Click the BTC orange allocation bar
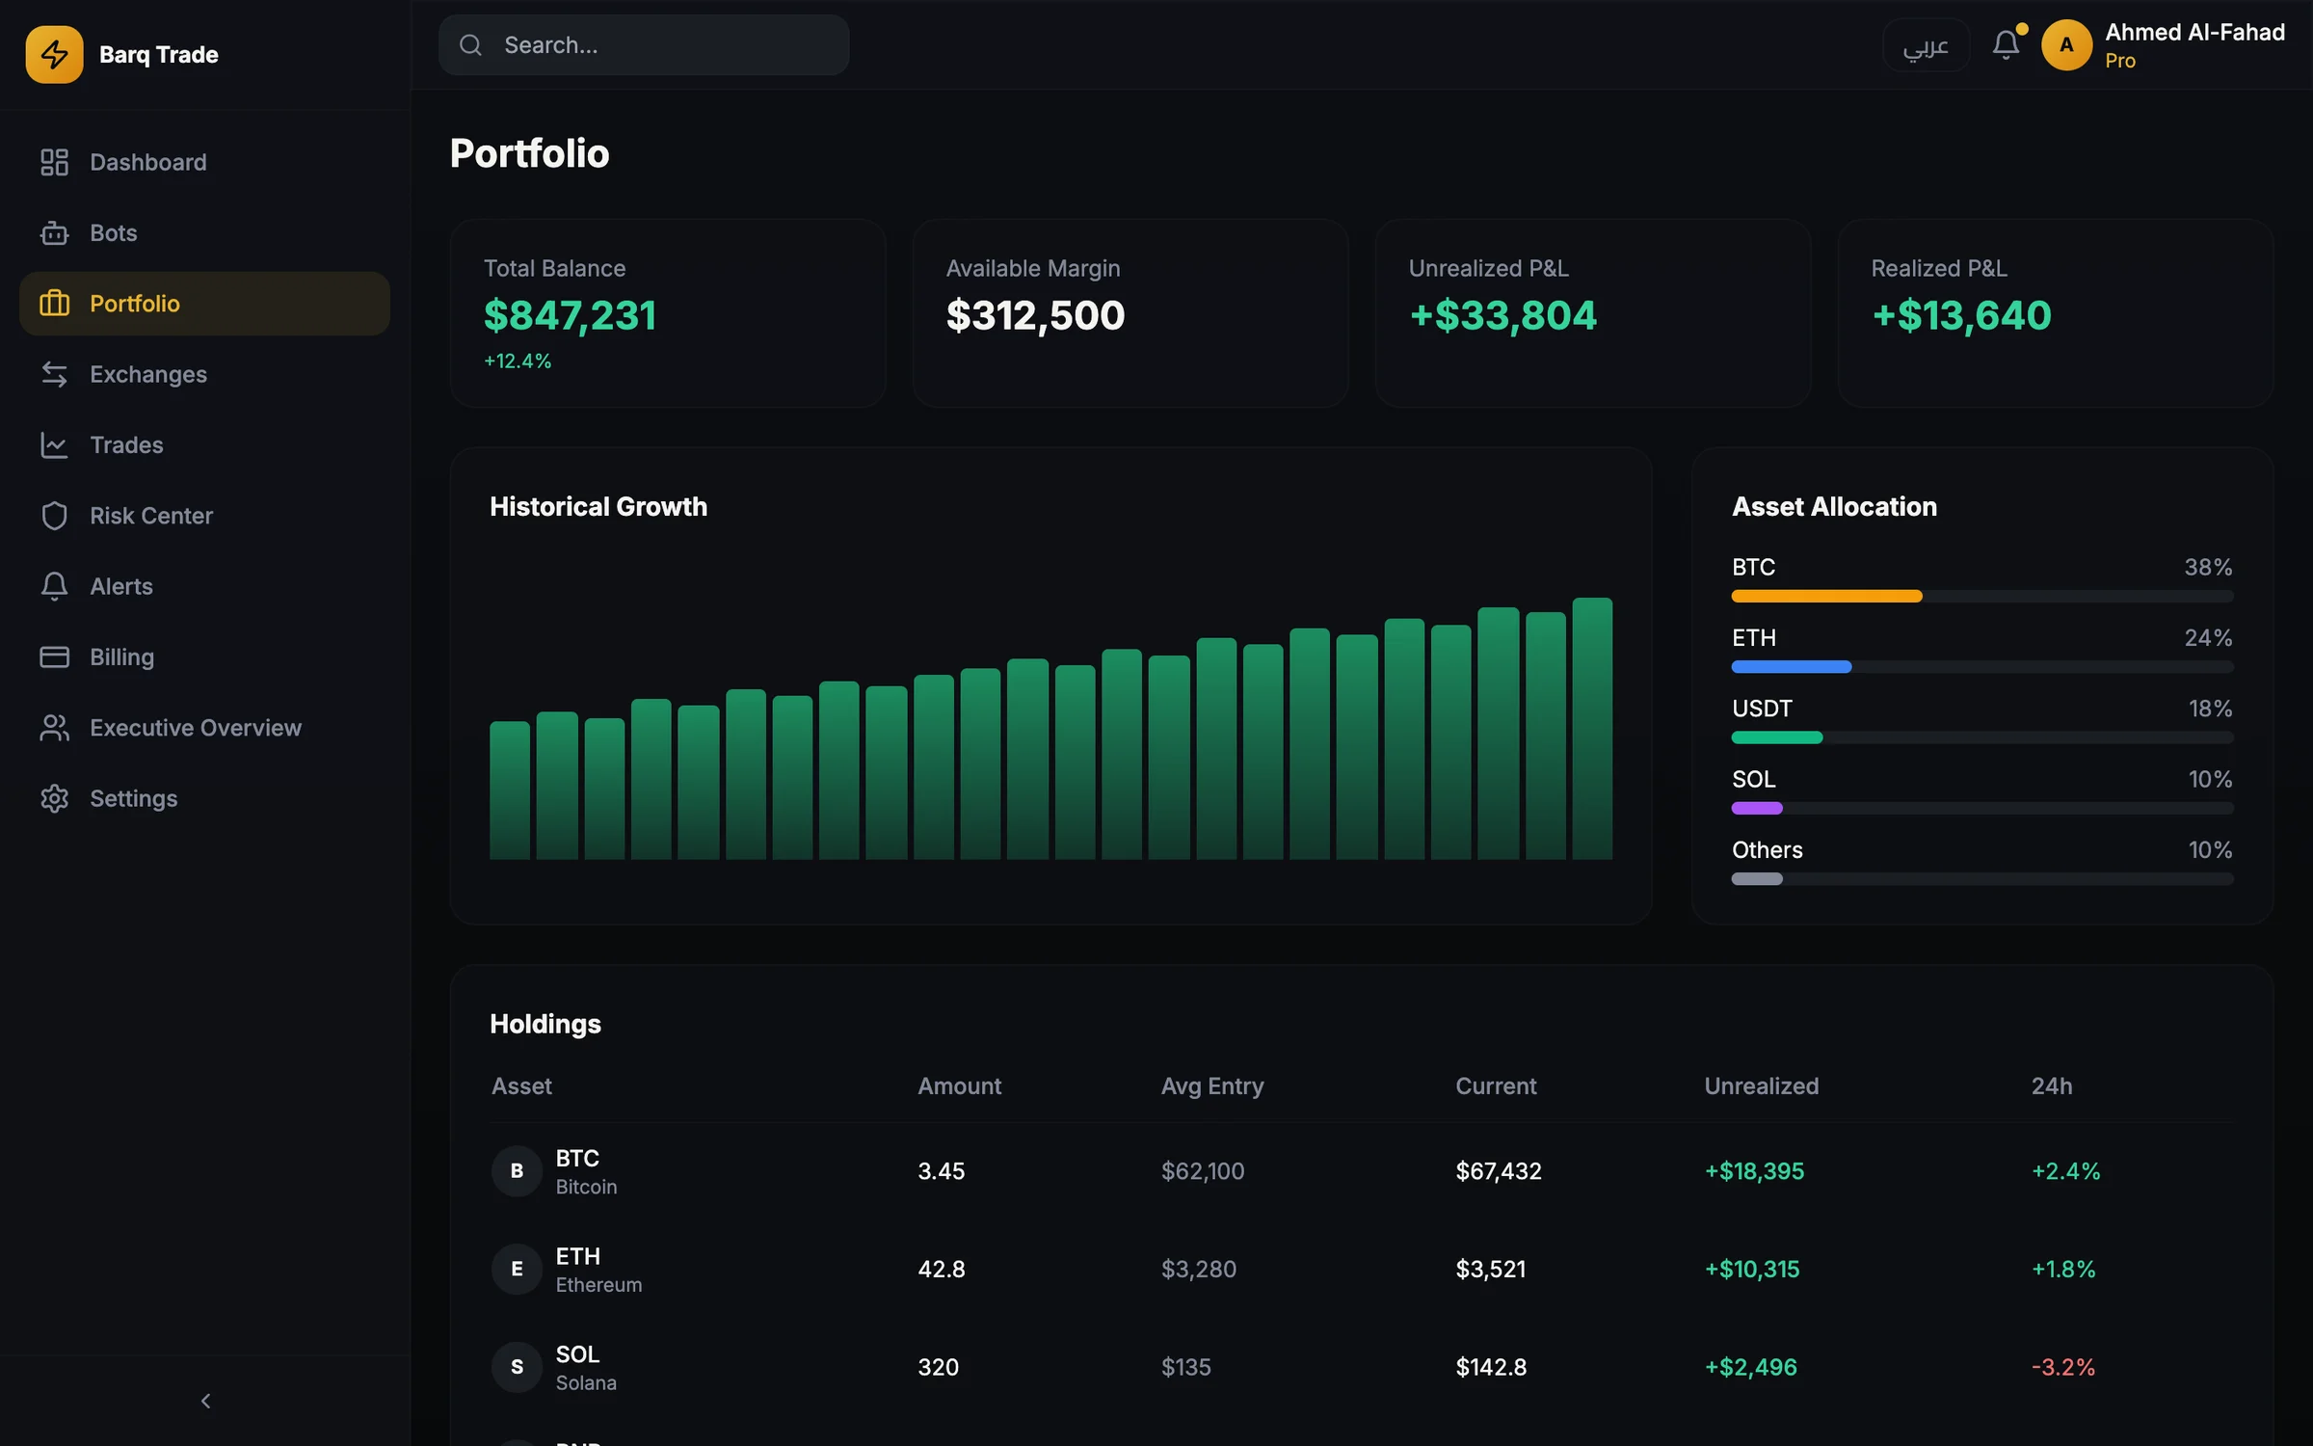 point(1826,596)
